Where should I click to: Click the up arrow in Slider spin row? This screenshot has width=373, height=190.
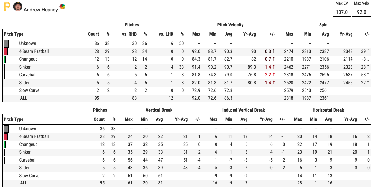point(368,83)
